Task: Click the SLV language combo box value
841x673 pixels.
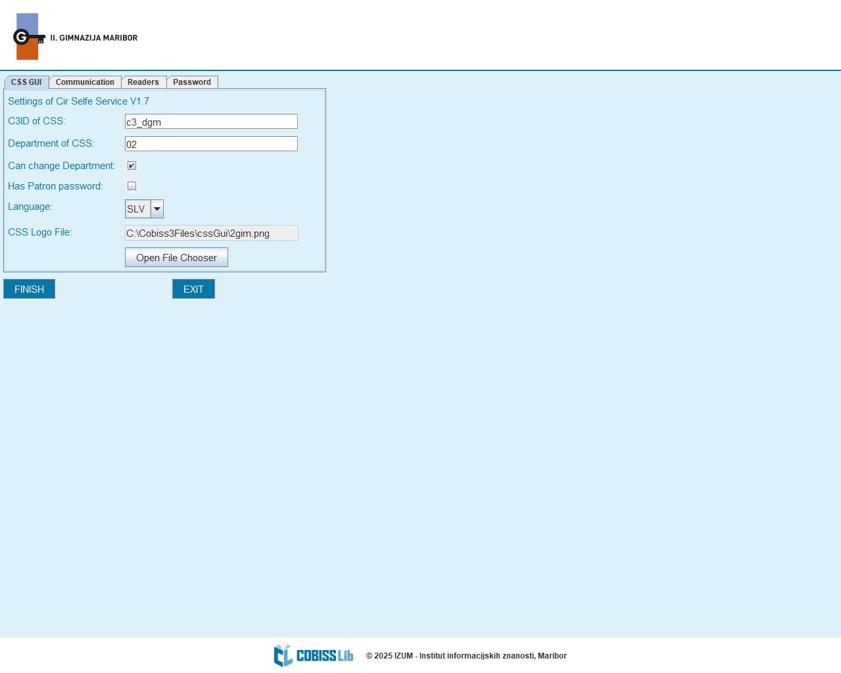Action: [137, 209]
